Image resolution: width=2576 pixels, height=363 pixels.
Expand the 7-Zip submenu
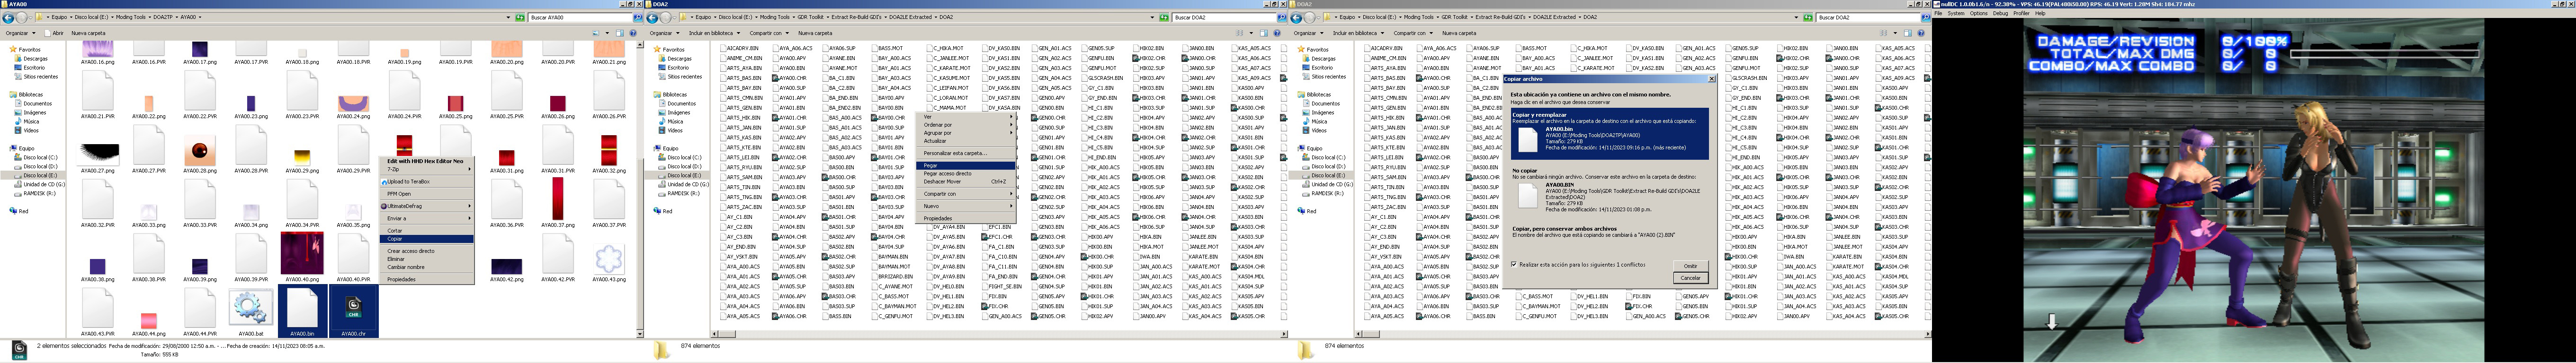point(427,170)
